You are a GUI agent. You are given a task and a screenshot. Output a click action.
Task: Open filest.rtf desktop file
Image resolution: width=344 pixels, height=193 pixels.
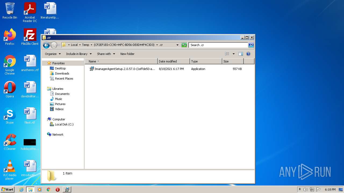pyautogui.click(x=30, y=116)
